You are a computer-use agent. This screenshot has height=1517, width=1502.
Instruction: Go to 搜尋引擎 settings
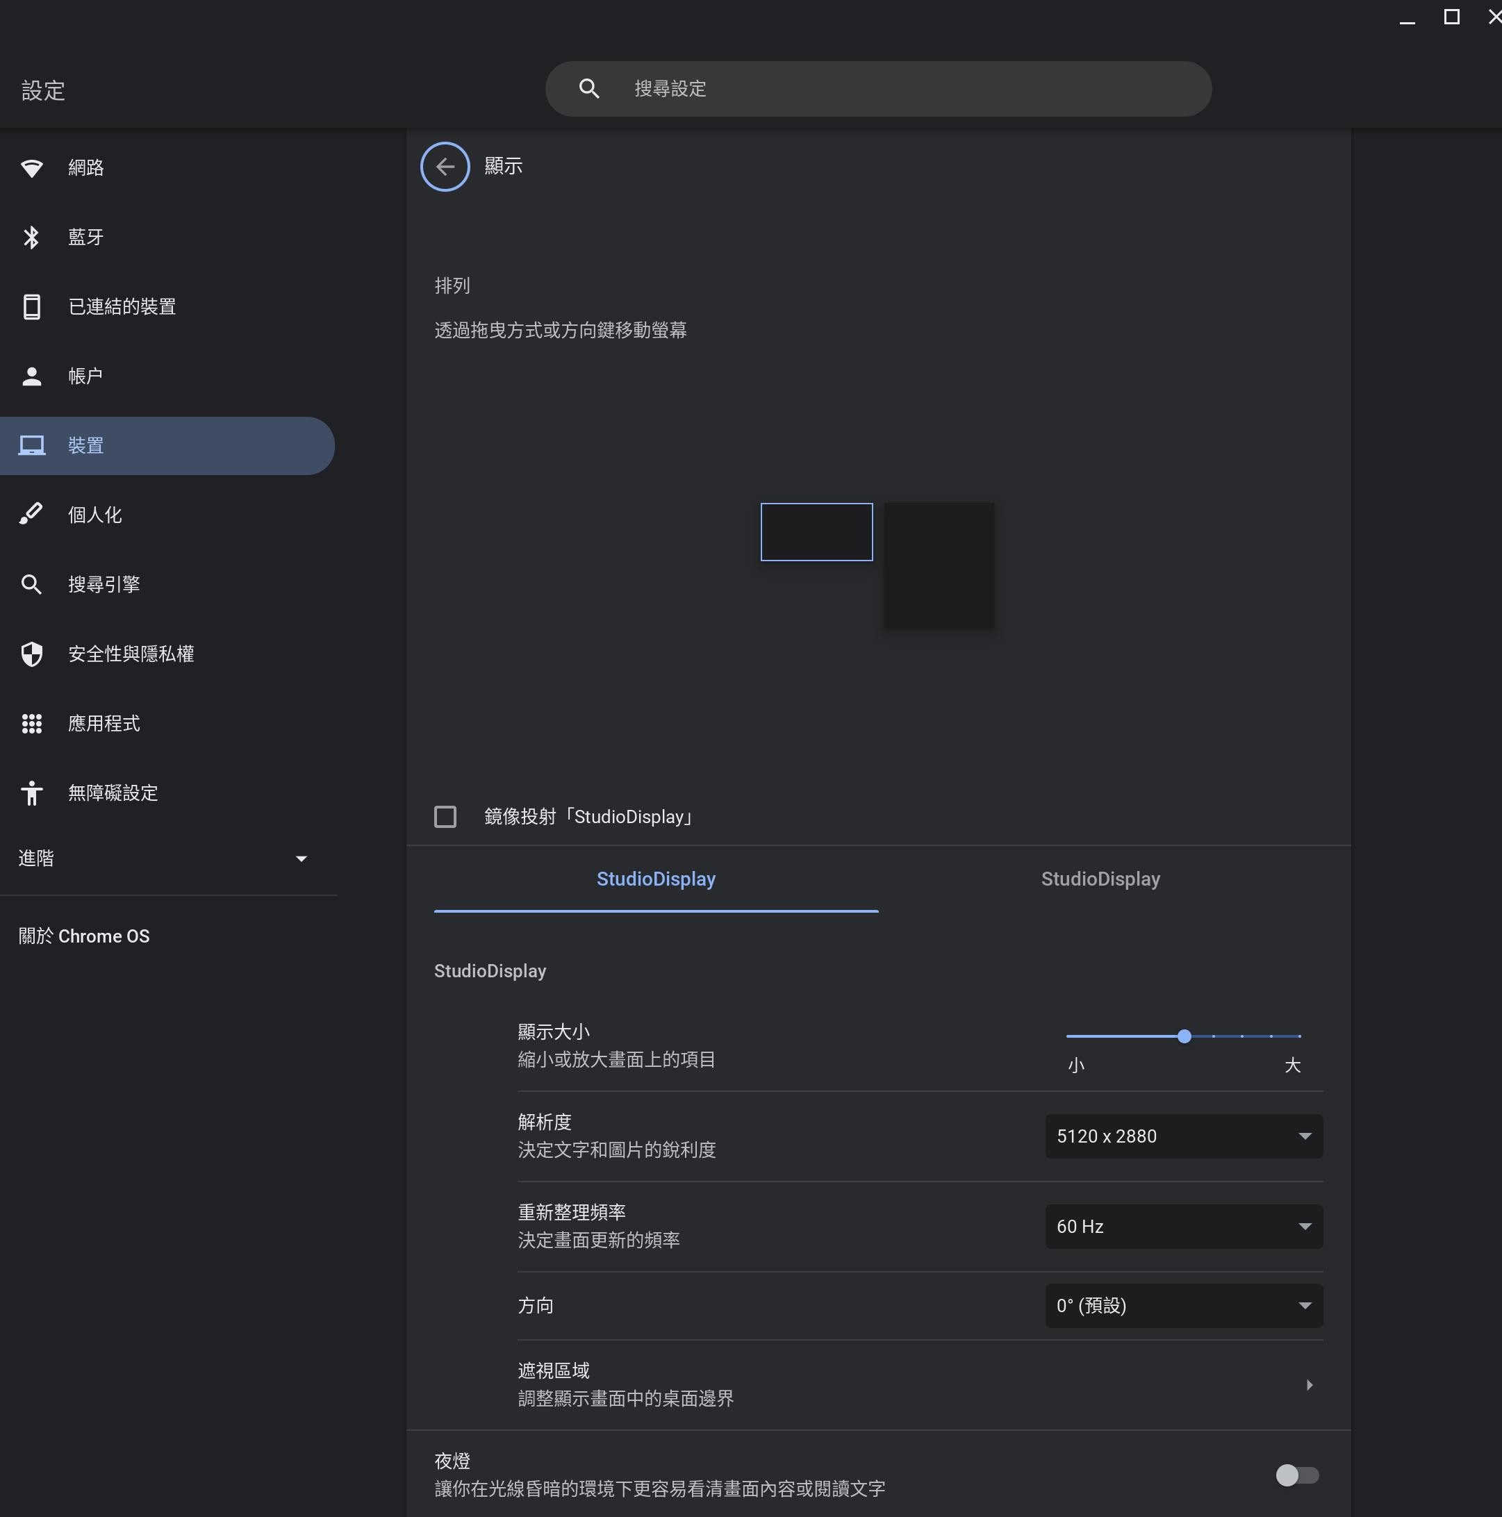[168, 584]
